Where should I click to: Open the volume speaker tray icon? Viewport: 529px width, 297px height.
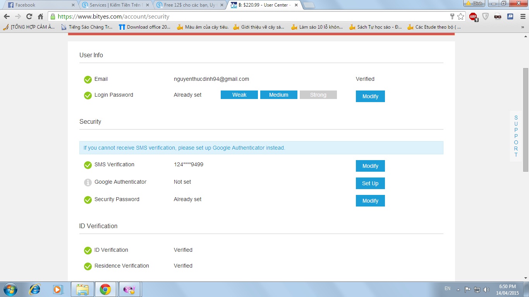tap(486, 289)
